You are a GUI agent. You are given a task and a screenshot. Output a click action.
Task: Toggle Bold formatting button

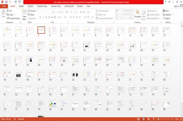pos(40,17)
